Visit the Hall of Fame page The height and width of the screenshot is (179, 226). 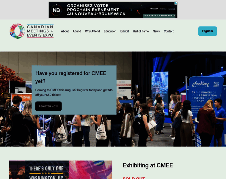[x=141, y=31]
